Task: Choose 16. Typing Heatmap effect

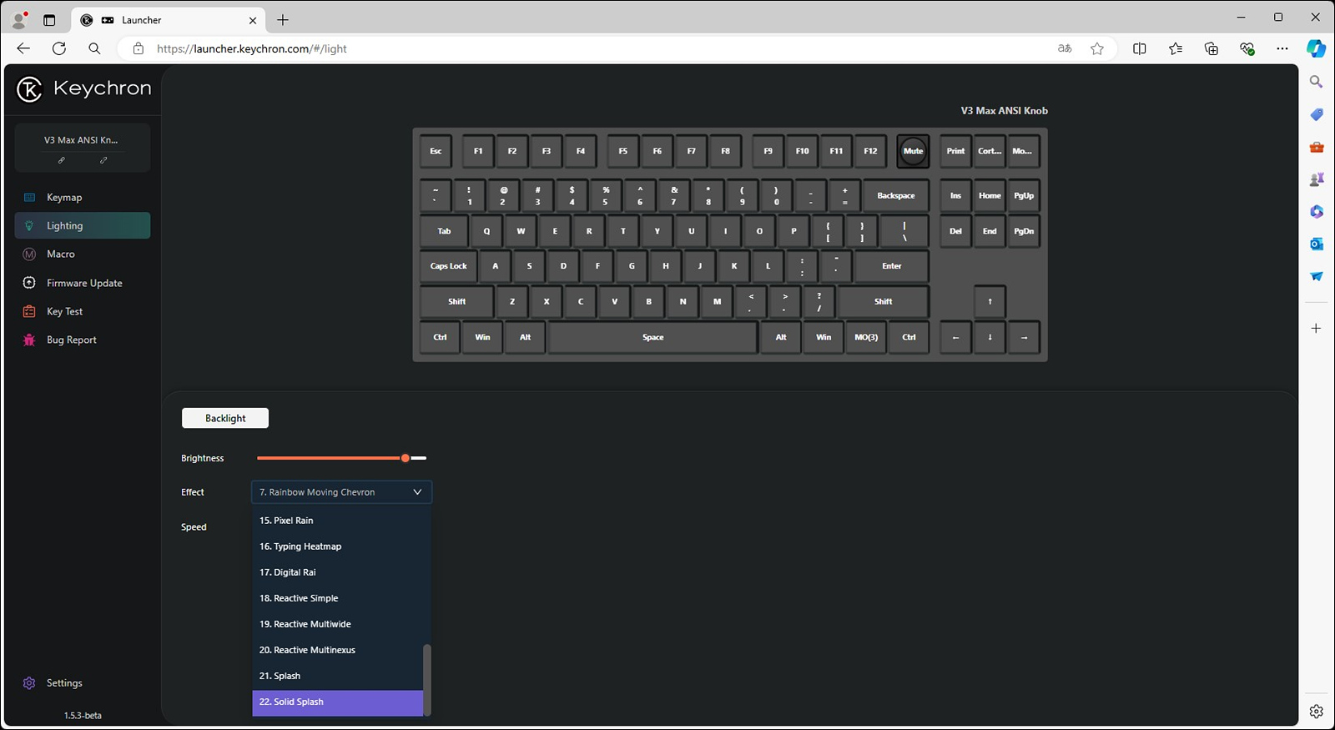Action: click(337, 546)
